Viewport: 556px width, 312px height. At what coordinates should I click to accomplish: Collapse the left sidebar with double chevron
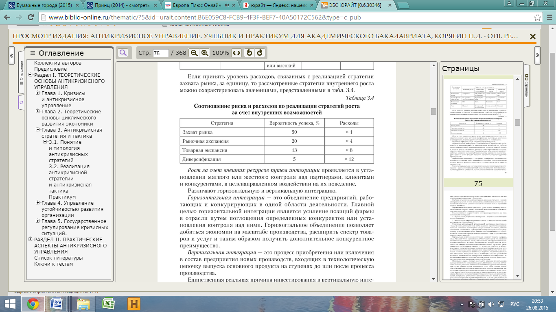[12, 56]
